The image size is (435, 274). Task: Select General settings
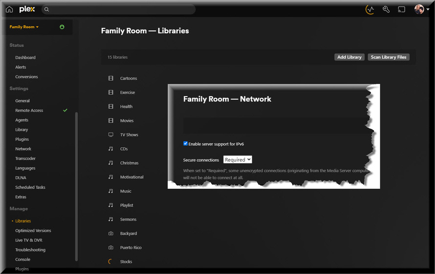tap(22, 101)
